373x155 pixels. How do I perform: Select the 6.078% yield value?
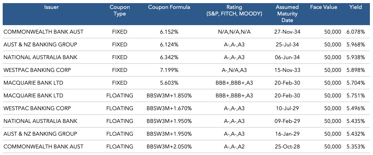356,32
